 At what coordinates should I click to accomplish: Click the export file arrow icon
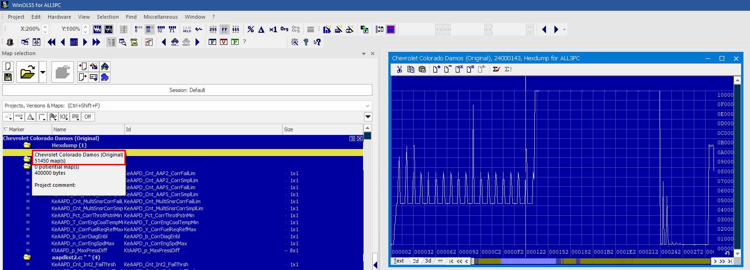click(82, 77)
